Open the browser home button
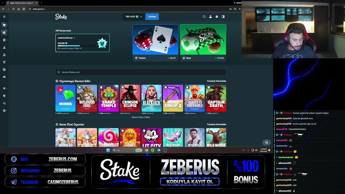The width and height of the screenshot is (345, 194). (x=19, y=9)
